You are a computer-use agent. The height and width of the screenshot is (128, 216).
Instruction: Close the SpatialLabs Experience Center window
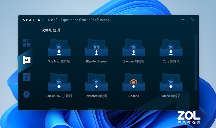(x=192, y=20)
